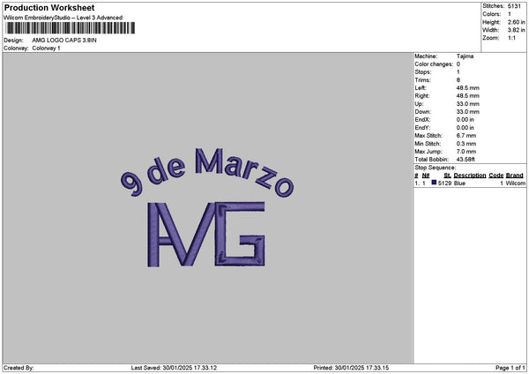This screenshot has height=374, width=529.
Task: Click the blue thread color swatch
Action: [x=434, y=183]
